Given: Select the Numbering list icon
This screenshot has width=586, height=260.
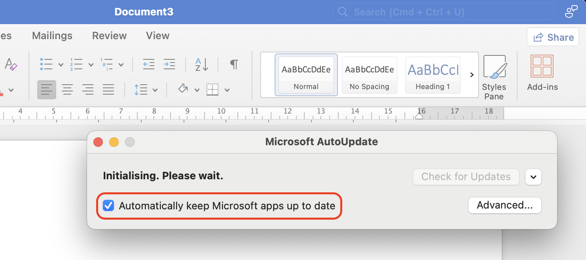Looking at the screenshot, I should click(76, 64).
